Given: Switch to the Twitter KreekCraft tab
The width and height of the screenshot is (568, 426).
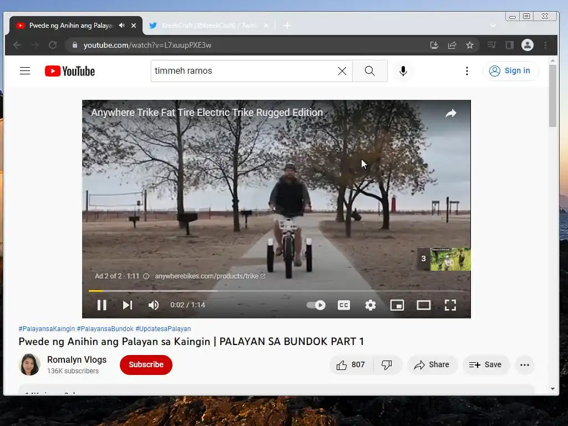Looking at the screenshot, I should pyautogui.click(x=209, y=26).
